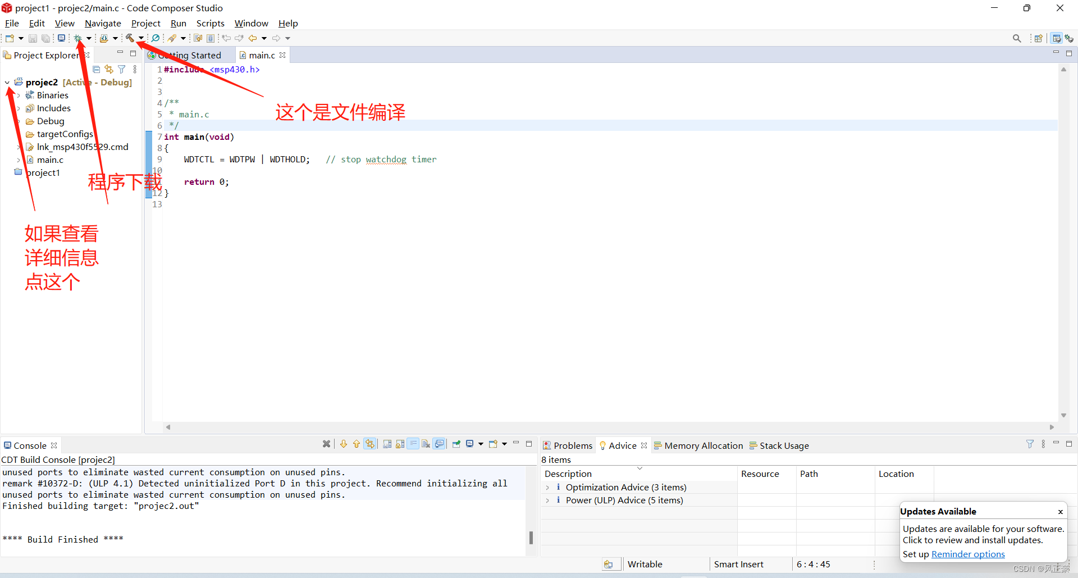Dismiss the Updates Available notification

coord(1061,511)
